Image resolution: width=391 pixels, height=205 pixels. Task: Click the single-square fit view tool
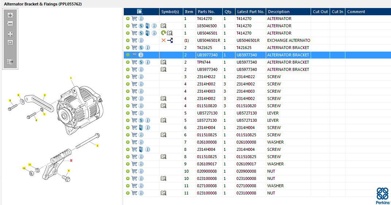[x=10, y=43]
